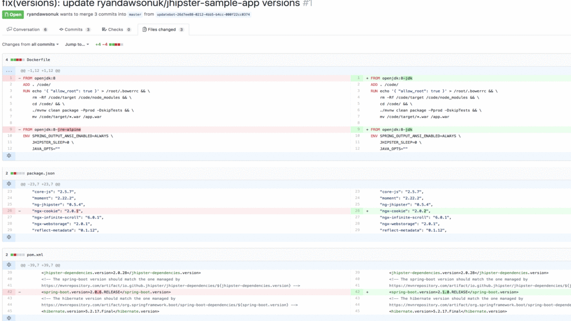571x321 pixels.
Task: Click the package.json file name header
Action: pos(41,173)
